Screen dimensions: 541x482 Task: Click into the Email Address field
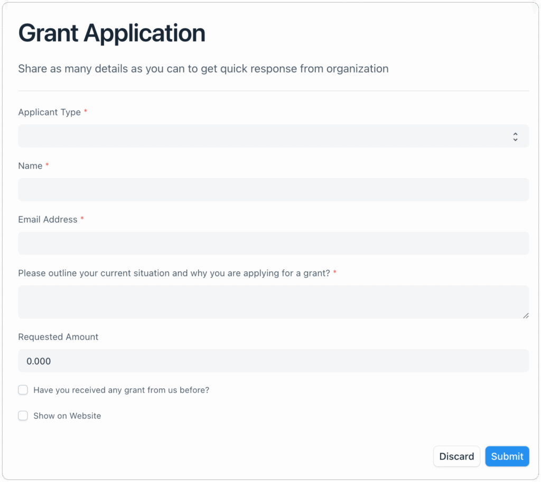click(x=273, y=243)
